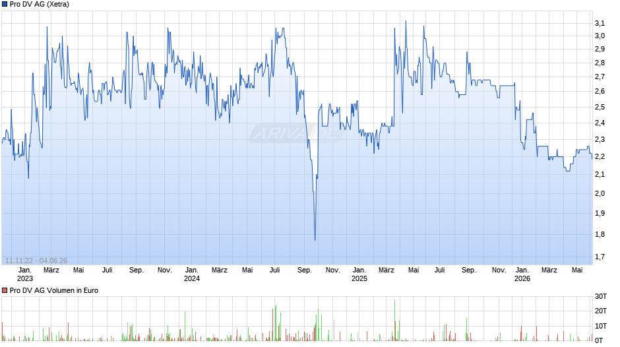Click the 10T volume axis label
Screen dimensions: 620x347
(x=601, y=326)
